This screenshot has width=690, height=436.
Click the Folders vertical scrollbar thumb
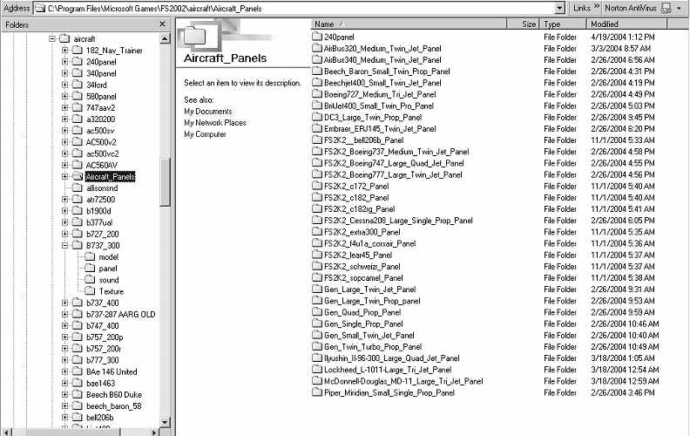click(165, 181)
